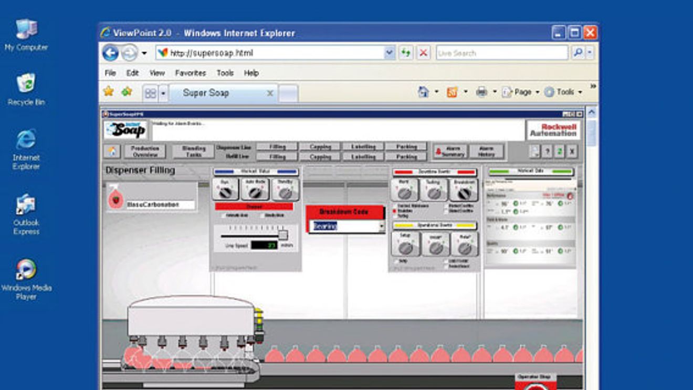Viewport: 693px width, 390px height.
Task: Click the Add to Favorites icon
Action: click(127, 91)
